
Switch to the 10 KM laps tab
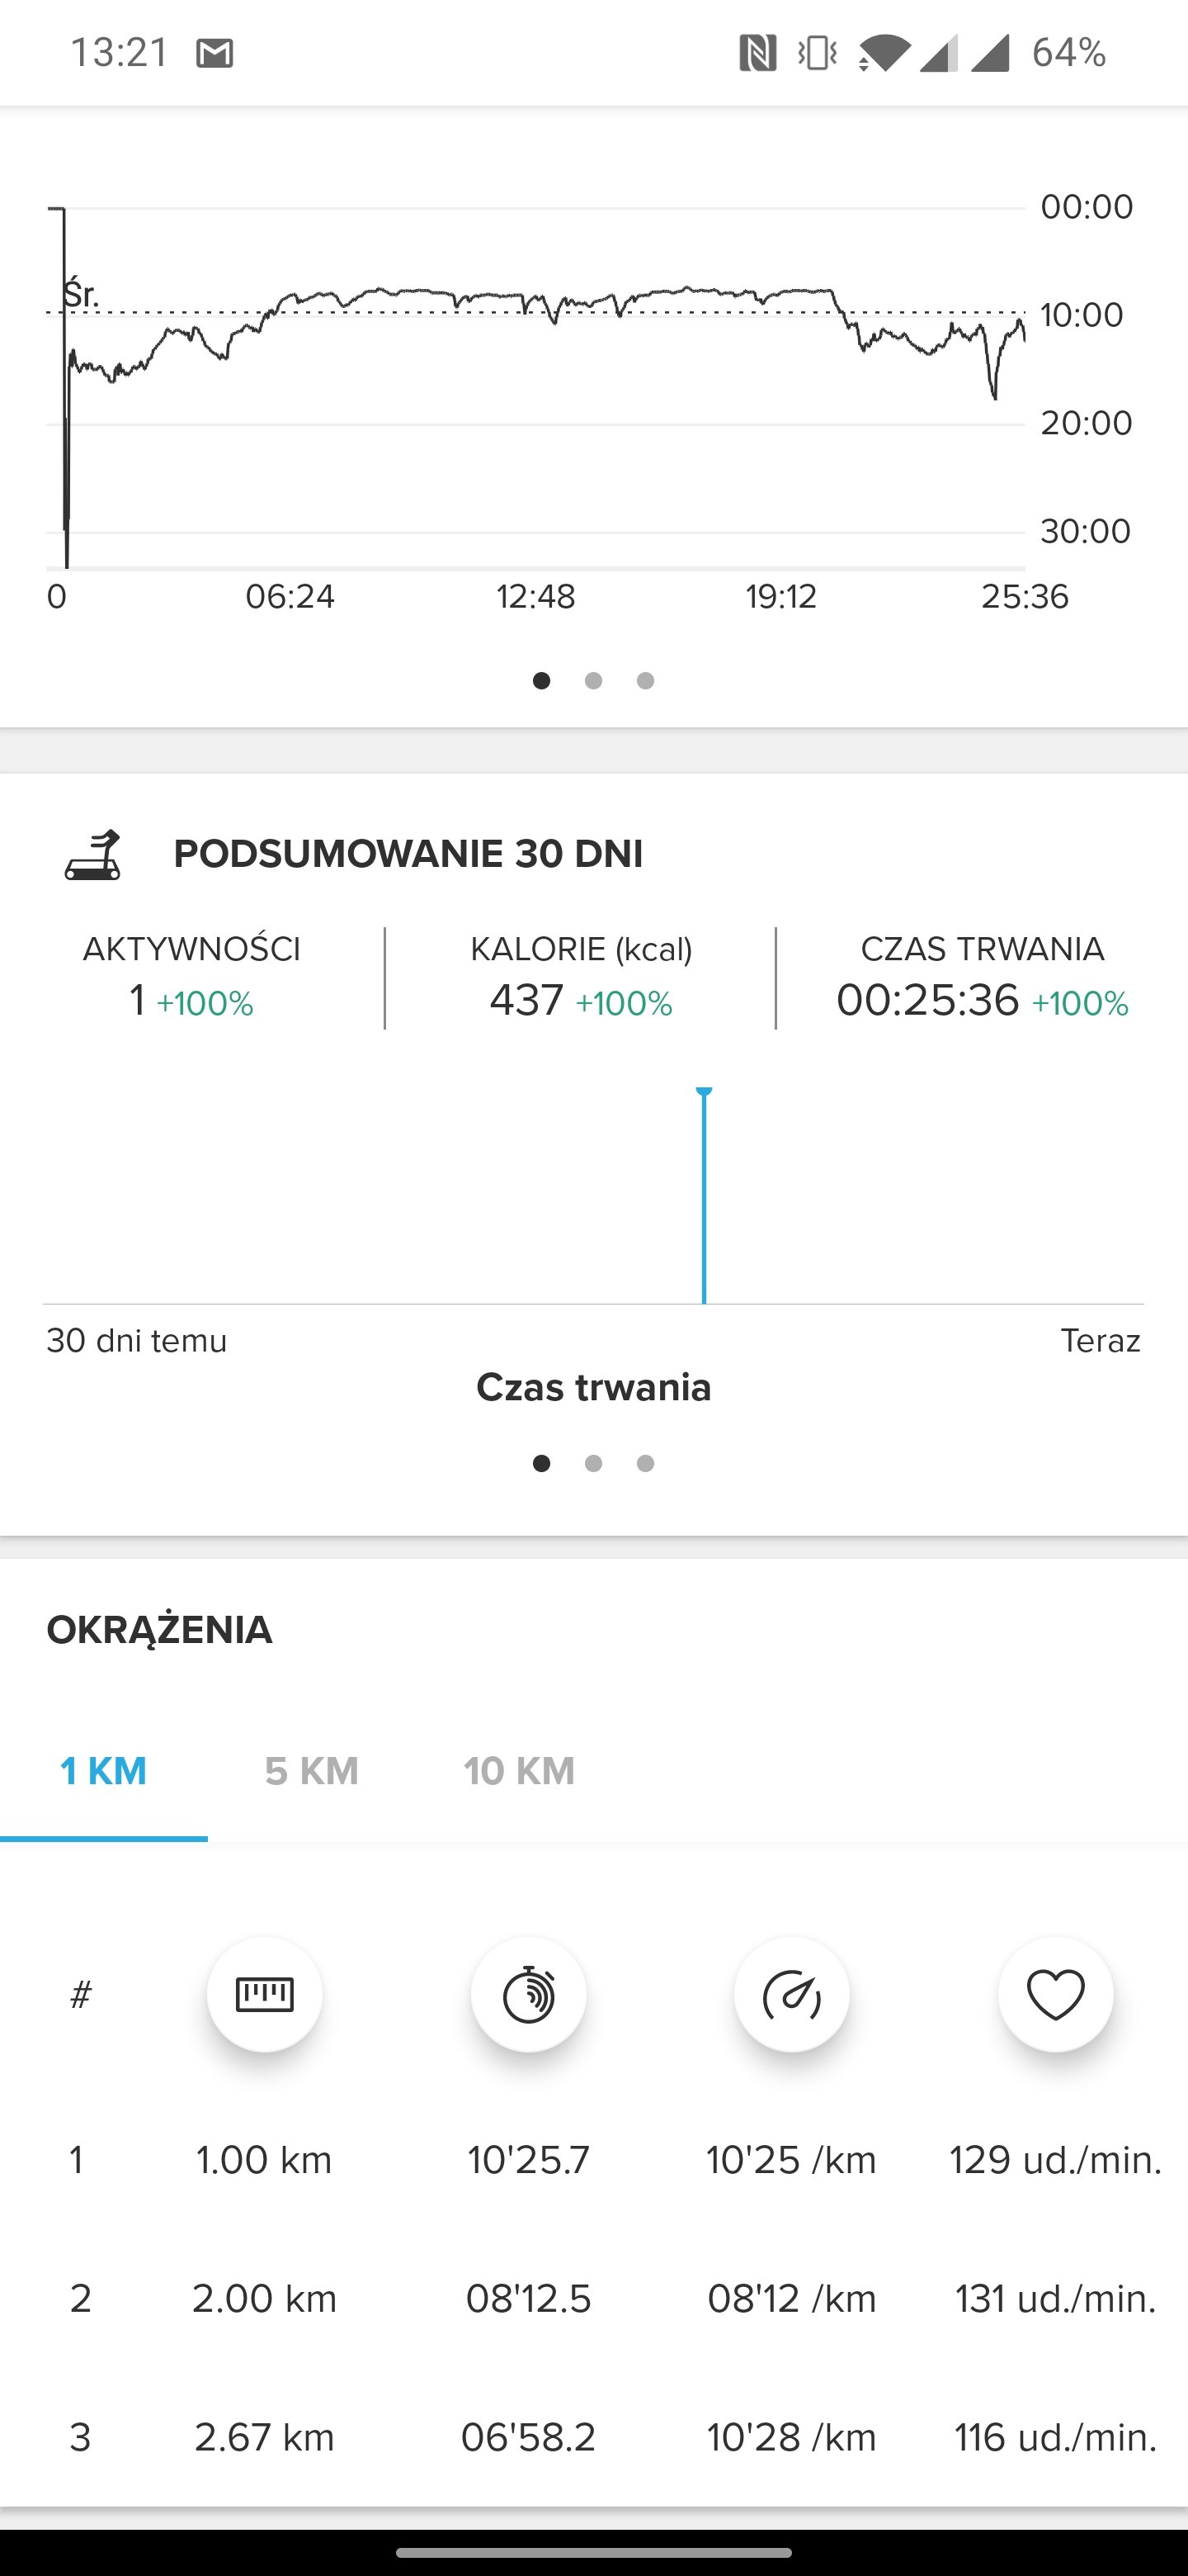519,1771
